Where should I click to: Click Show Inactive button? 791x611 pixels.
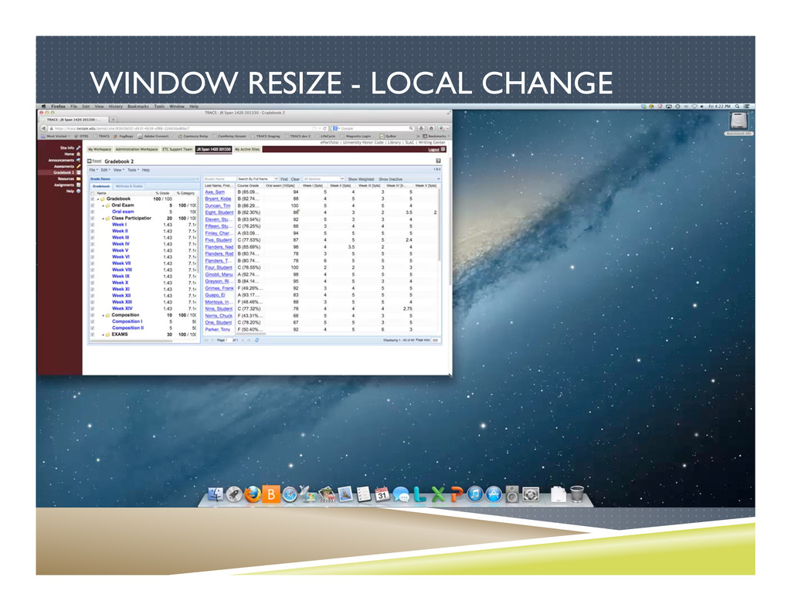pyautogui.click(x=390, y=179)
